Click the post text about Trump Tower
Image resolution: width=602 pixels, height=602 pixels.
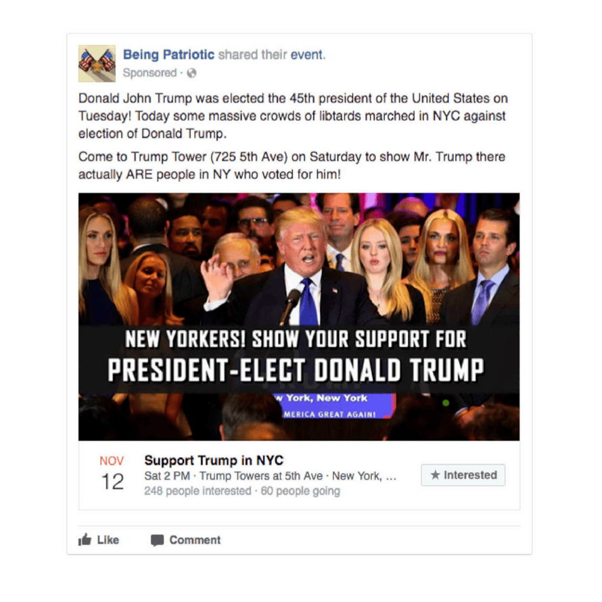point(292,166)
